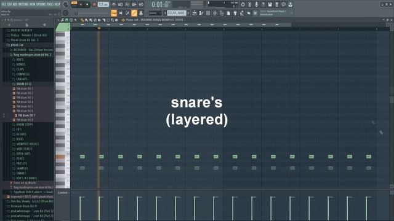Click the microphone recording icon
Image resolution: width=394 pixels, height=221 pixels.
point(256,4)
